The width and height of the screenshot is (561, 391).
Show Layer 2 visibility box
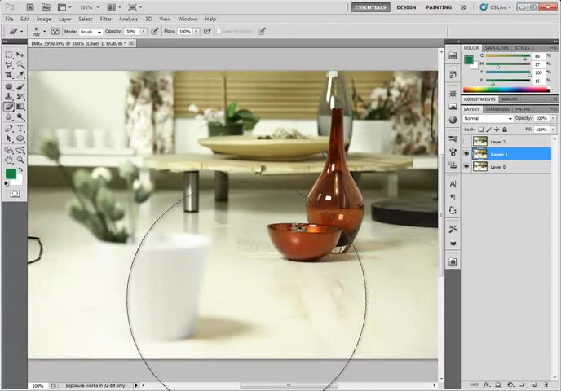(x=466, y=142)
